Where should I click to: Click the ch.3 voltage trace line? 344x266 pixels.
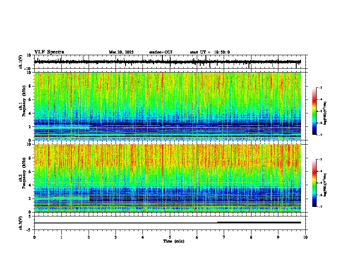tap(168, 223)
